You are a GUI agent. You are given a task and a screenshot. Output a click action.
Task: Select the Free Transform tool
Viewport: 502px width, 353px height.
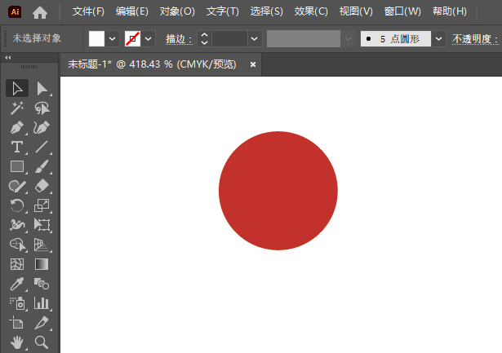(42, 225)
